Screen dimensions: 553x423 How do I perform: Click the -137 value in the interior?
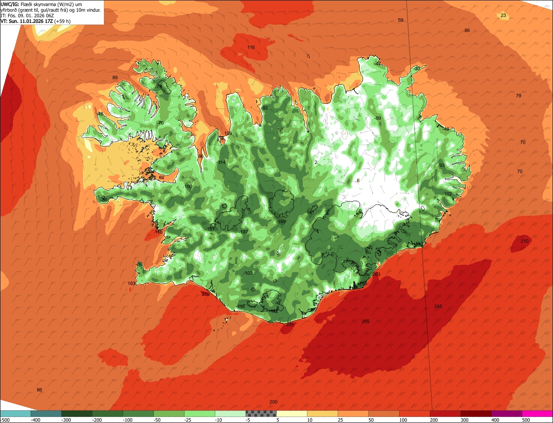244,232
